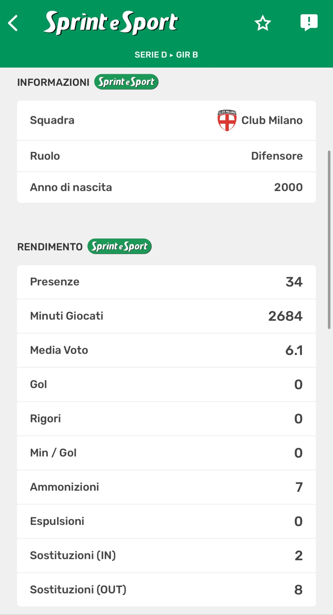Tap the Media Voto row
The width and height of the screenshot is (333, 615).
tap(166, 350)
